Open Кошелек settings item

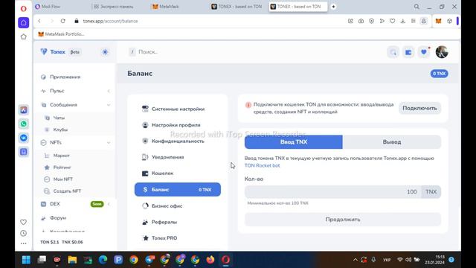click(178, 173)
